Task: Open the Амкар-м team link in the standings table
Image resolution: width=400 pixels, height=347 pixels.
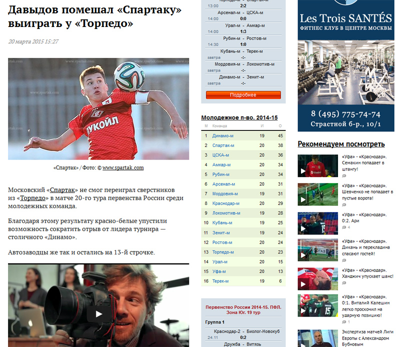Action: [x=221, y=165]
